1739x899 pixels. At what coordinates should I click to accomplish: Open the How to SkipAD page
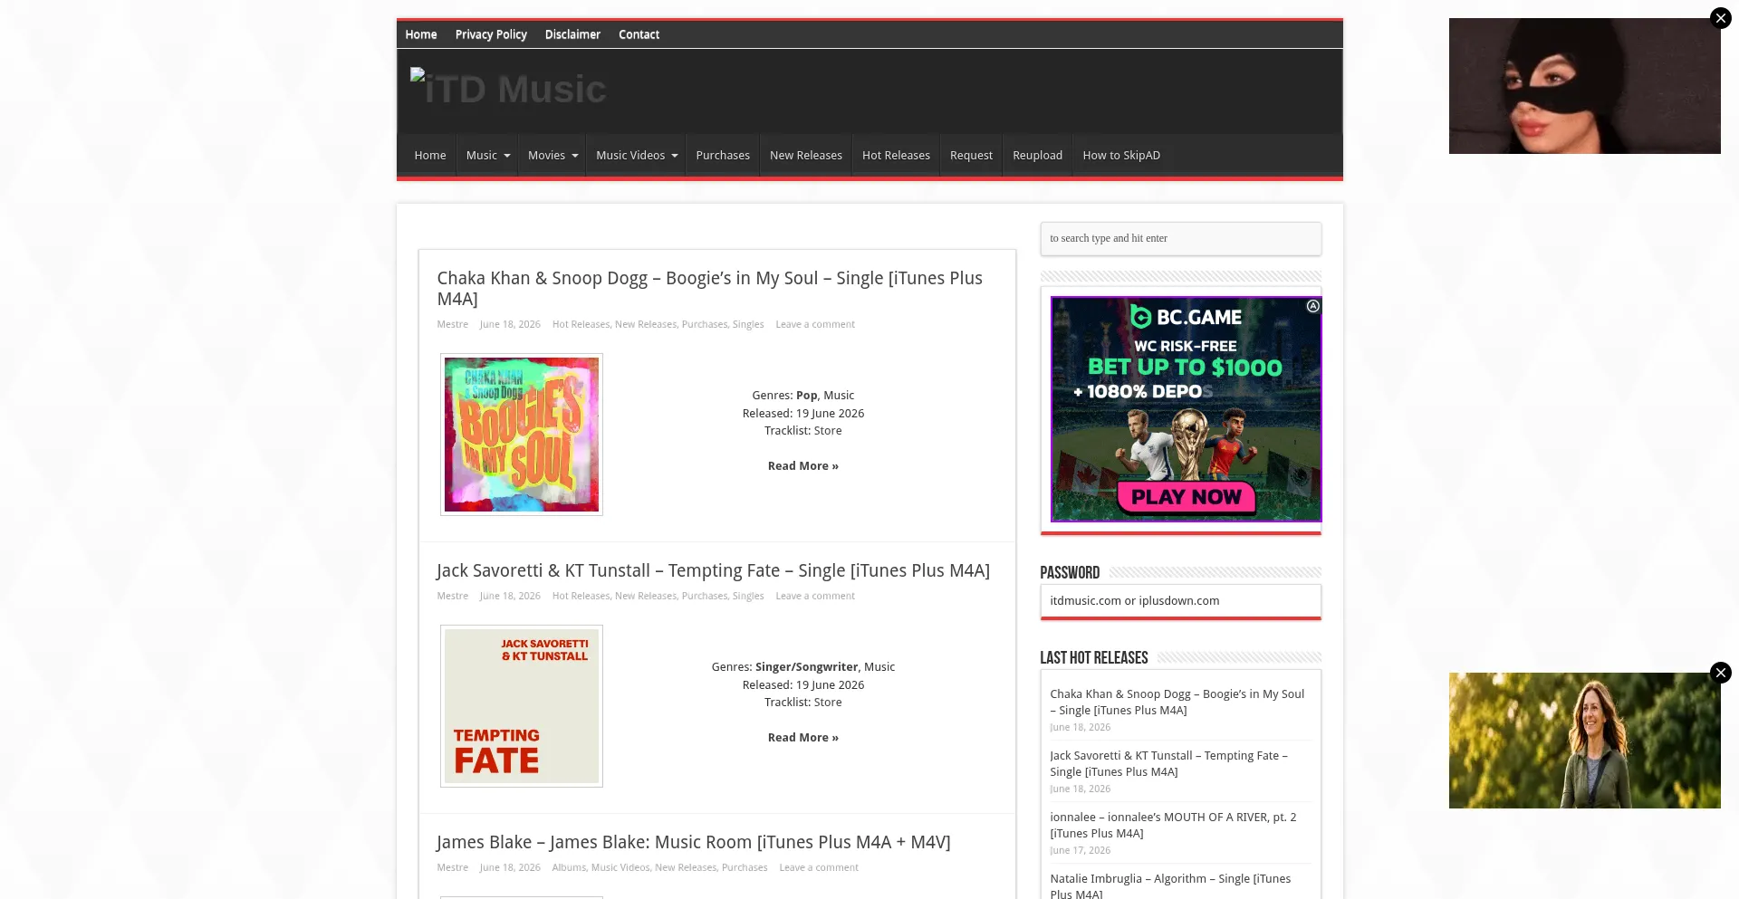(x=1121, y=156)
